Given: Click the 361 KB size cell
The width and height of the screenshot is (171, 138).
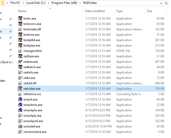Looking at the screenshot, I should tap(159, 40).
